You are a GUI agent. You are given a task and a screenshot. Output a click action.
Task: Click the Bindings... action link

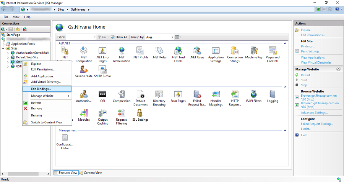[308, 46]
